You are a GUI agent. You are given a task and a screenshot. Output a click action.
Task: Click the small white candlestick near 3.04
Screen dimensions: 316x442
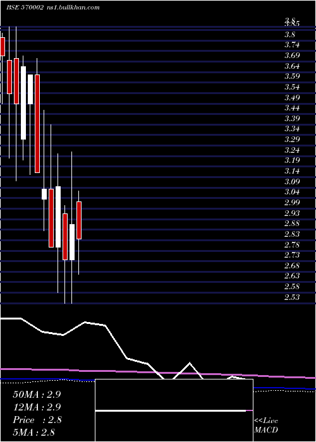[x=44, y=194]
